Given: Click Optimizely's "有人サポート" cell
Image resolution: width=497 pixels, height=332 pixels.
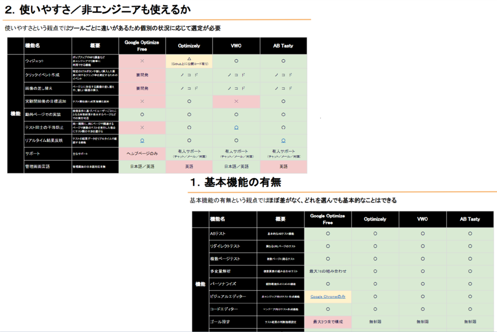Looking at the screenshot, I should [189, 154].
